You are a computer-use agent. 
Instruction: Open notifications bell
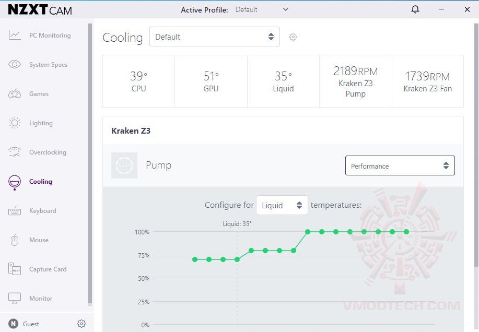(x=415, y=9)
